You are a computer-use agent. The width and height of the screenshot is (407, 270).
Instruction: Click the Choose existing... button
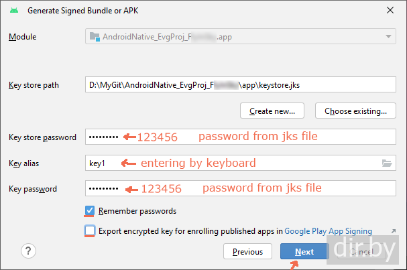[x=355, y=111]
